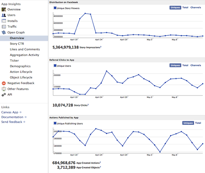The width and height of the screenshot is (205, 173).
Task: Click the Traffic icon in sidebar
Action: pyautogui.click(x=4, y=27)
